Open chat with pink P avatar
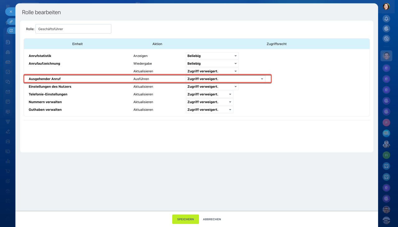 click(386, 122)
